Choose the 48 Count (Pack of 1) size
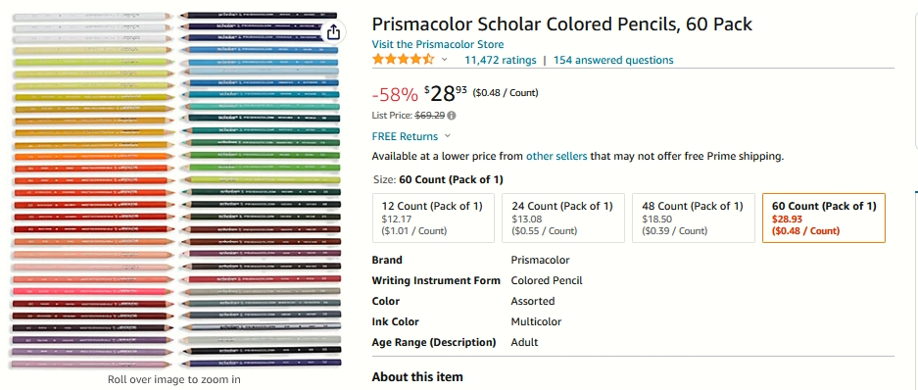 click(694, 218)
